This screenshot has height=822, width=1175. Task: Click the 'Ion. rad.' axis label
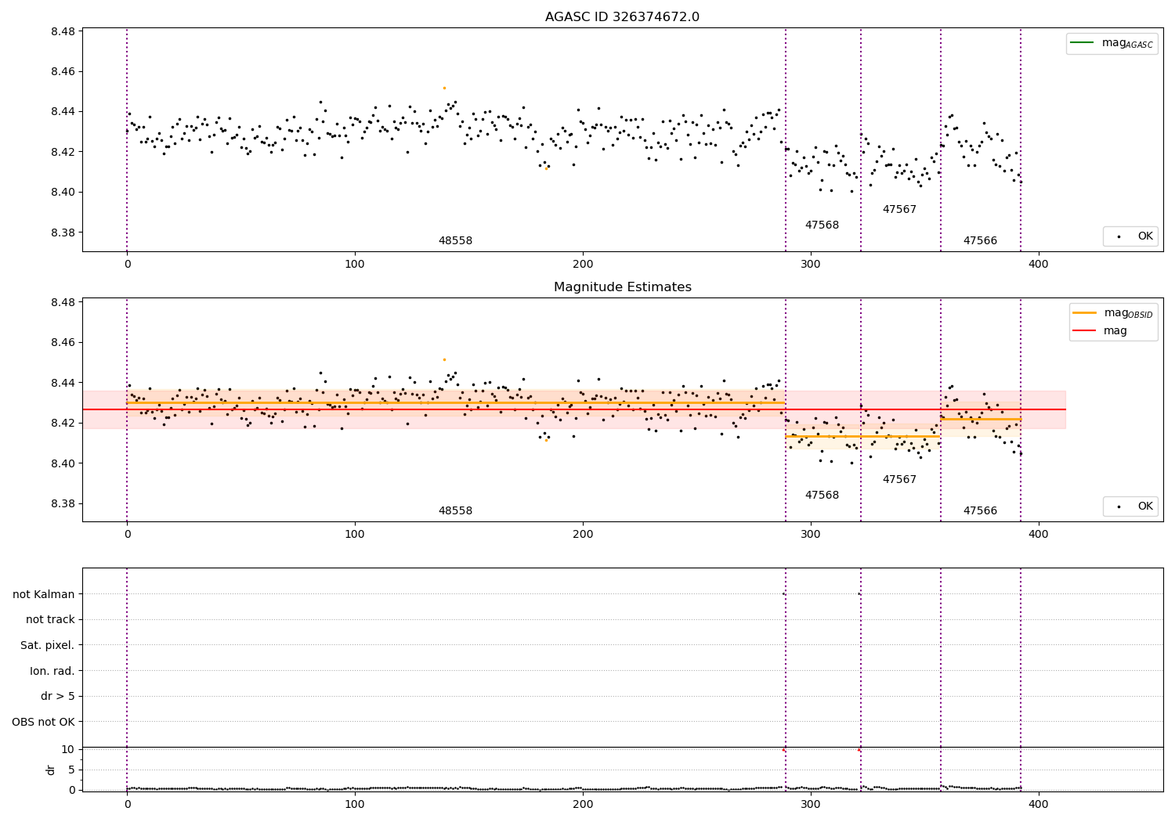(x=52, y=671)
